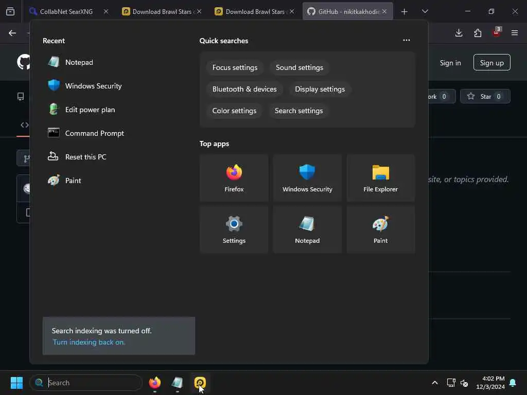Open Windows Security tile in Top apps
Viewport: 527px width, 395px height.
point(307,178)
